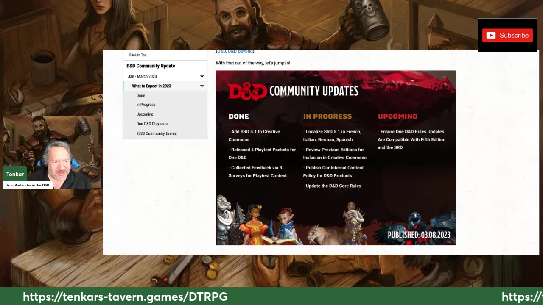This screenshot has width=543, height=305.
Task: Click 'Released 4 Playtest Packets' text
Action: 262,153
